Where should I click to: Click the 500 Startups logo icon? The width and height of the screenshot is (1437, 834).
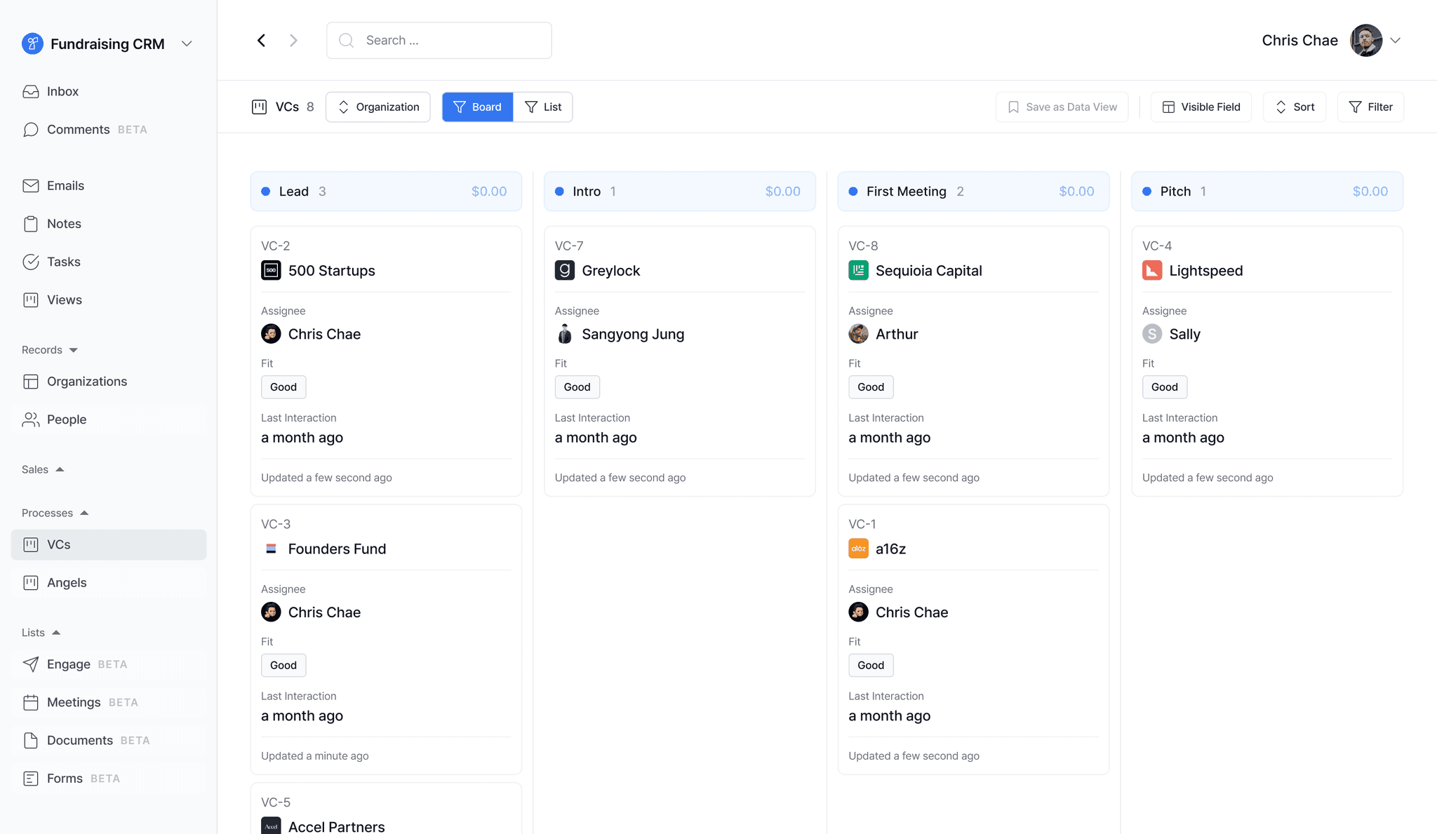271,271
